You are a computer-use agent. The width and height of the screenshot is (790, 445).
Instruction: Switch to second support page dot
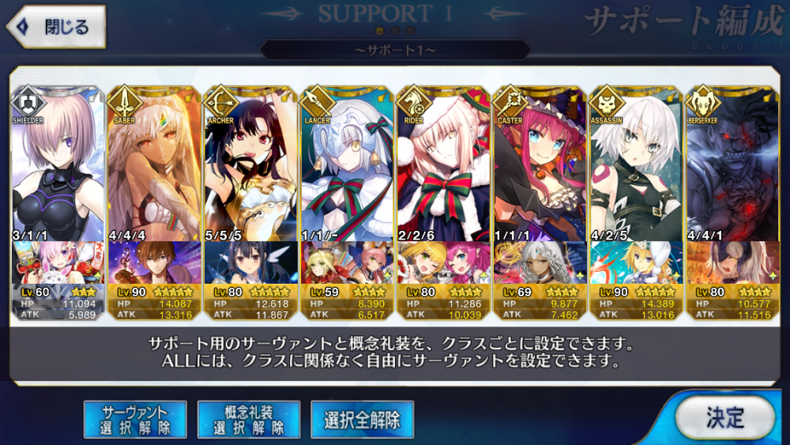click(395, 32)
